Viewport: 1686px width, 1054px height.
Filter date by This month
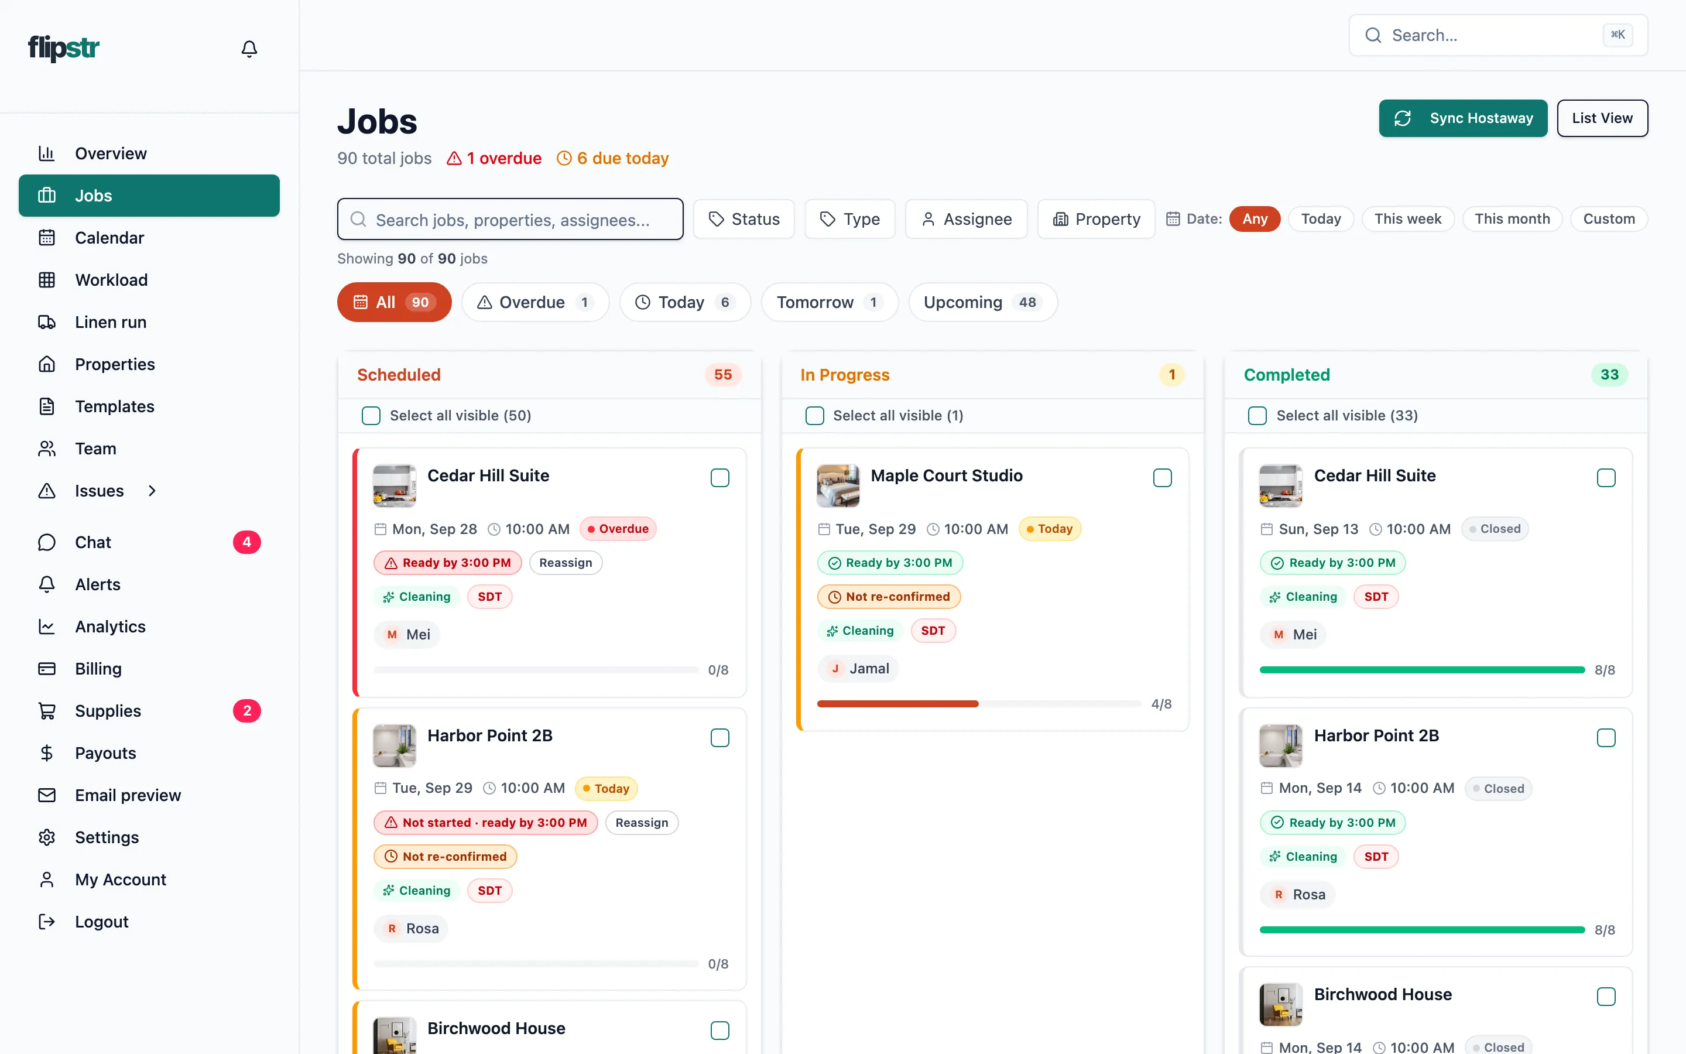[1512, 219]
